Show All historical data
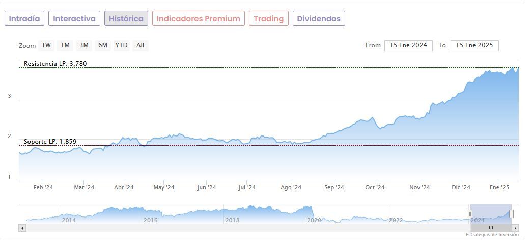 (x=141, y=45)
